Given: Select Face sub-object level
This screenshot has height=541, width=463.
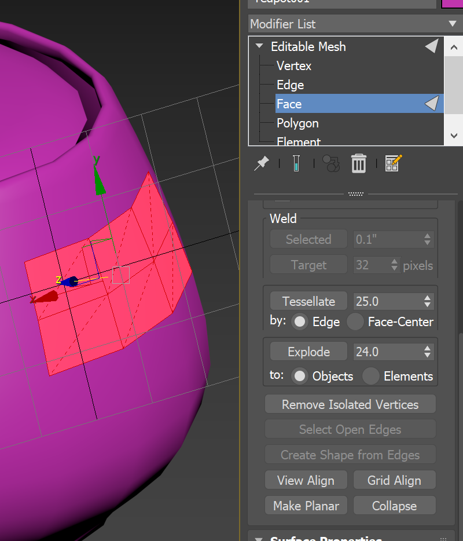Looking at the screenshot, I should point(359,104).
